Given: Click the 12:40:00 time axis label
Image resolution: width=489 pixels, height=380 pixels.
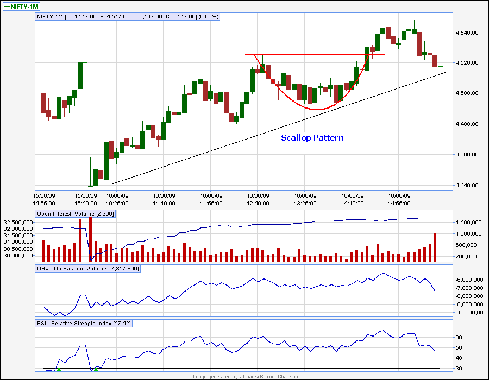Looking at the screenshot, I should 258,204.
